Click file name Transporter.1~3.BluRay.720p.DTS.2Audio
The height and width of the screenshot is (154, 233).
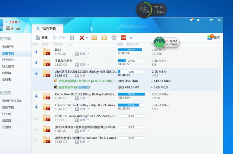point(86,105)
